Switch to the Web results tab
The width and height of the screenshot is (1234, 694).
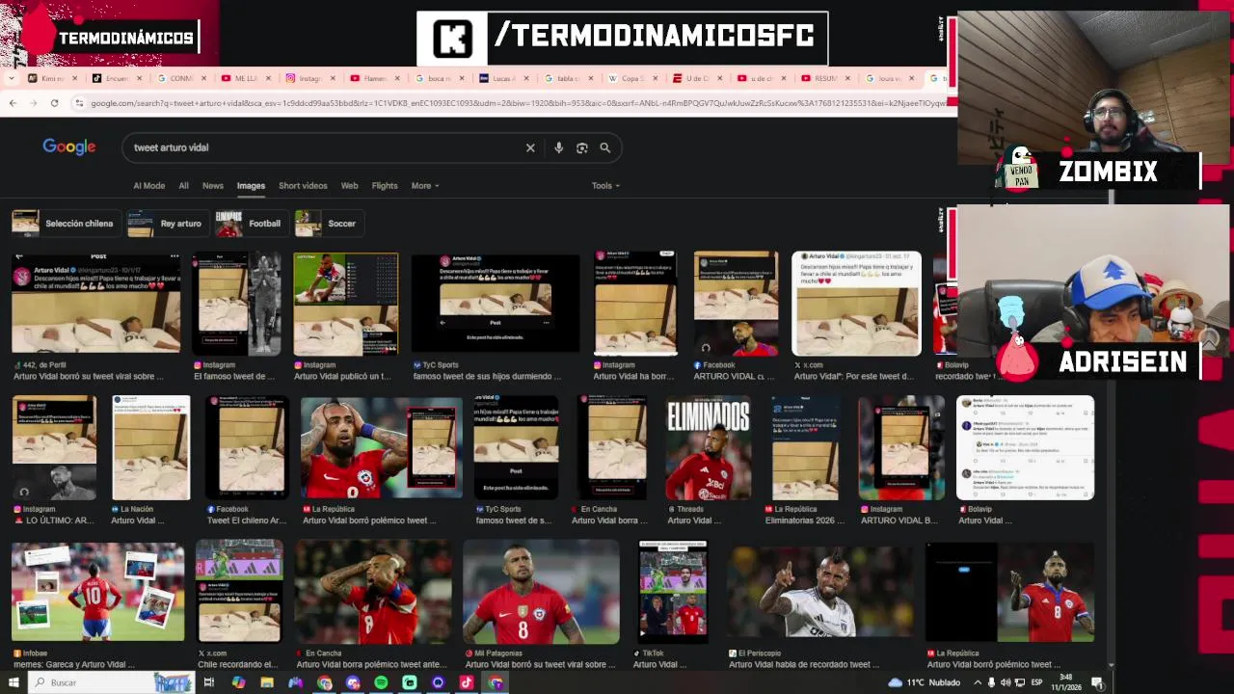point(350,186)
